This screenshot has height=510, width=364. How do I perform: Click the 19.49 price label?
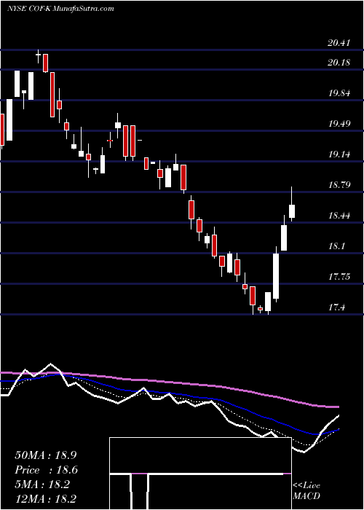[339, 124]
